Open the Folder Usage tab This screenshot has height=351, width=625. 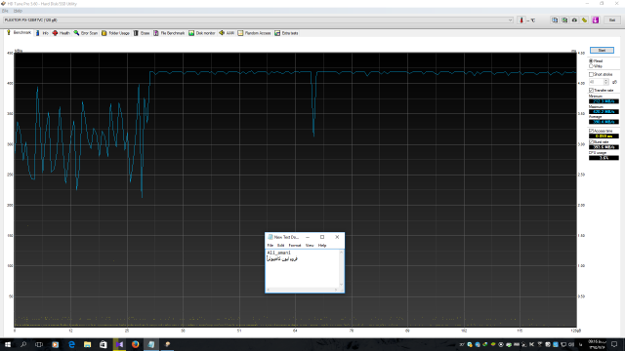pos(115,33)
